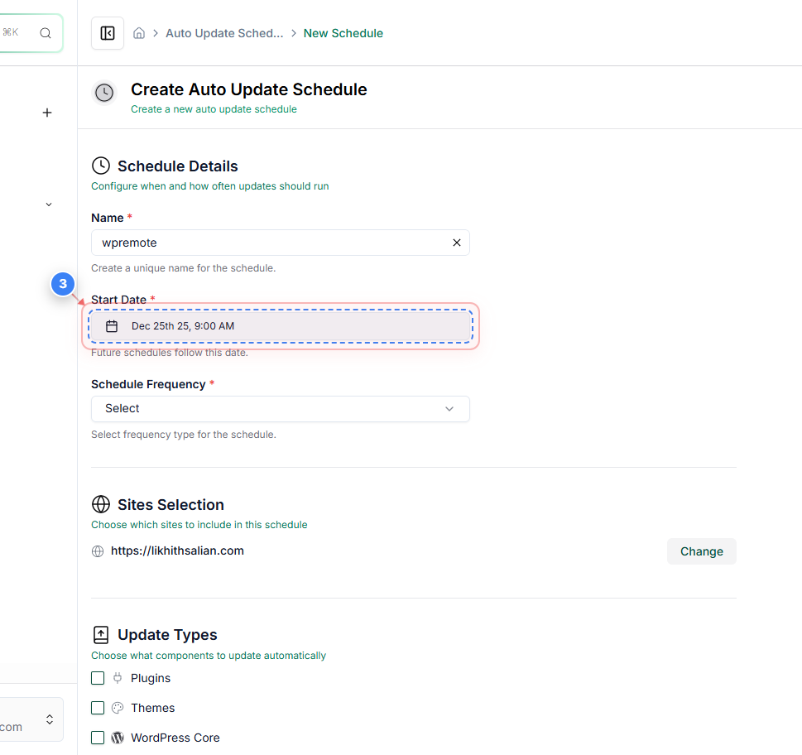Image resolution: width=802 pixels, height=755 pixels.
Task: Open search using the magnifier icon
Action: pyautogui.click(x=46, y=32)
